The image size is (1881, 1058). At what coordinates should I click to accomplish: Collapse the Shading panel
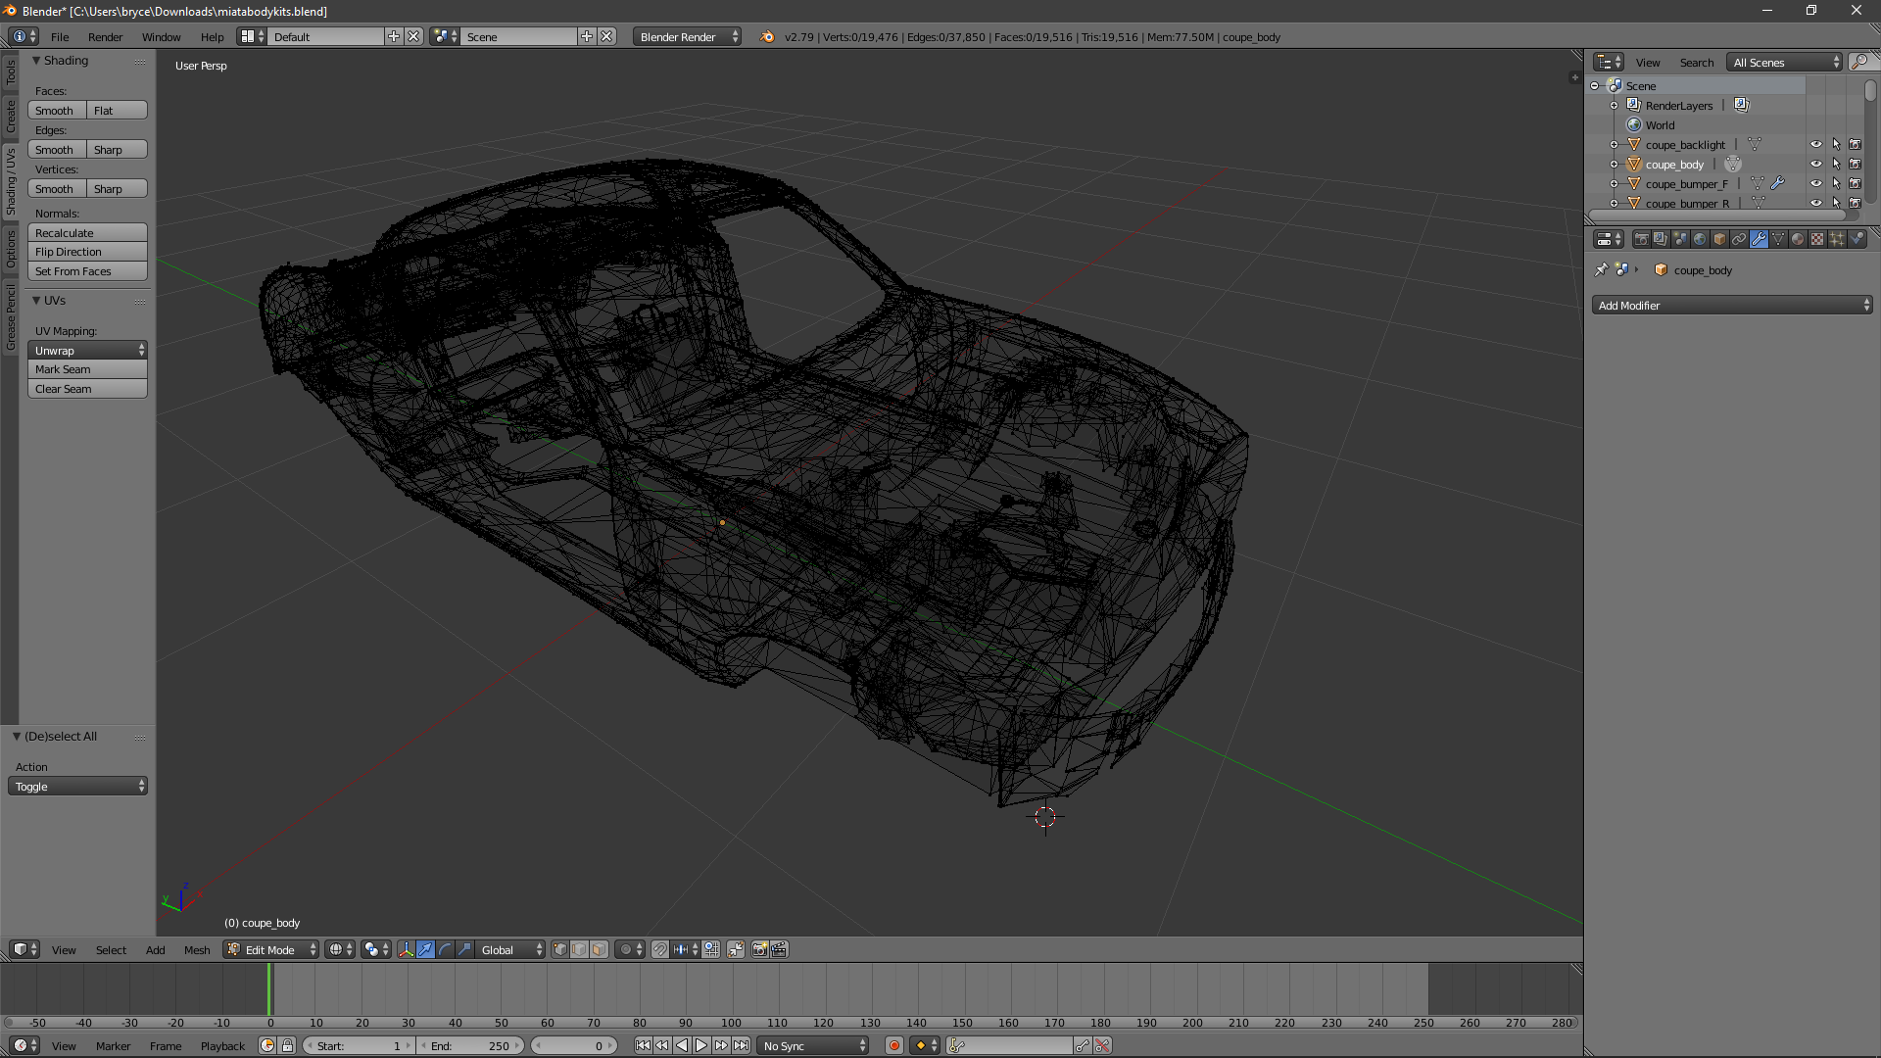(36, 61)
